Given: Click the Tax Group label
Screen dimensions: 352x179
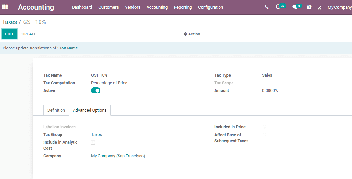Looking at the screenshot, I should 53,134.
